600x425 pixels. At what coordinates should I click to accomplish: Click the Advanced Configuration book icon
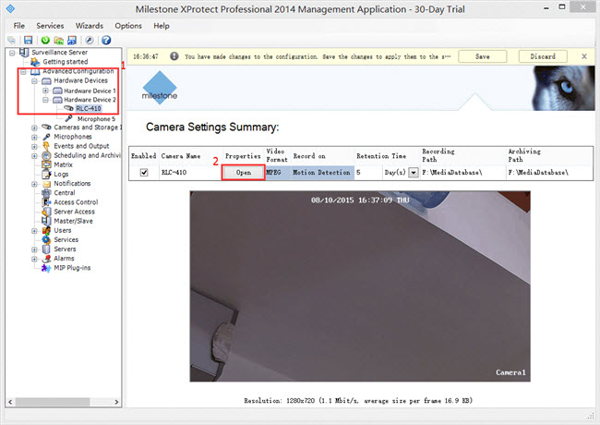35,71
